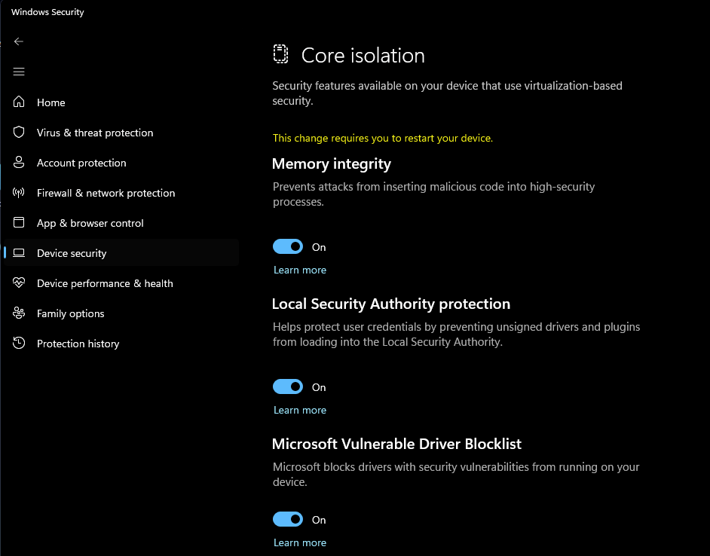The width and height of the screenshot is (710, 556).
Task: Click the Windows Security title bar text
Action: (x=47, y=12)
